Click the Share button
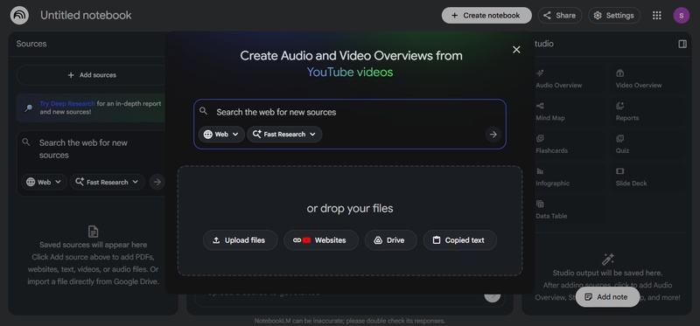The image size is (700, 326). (560, 15)
